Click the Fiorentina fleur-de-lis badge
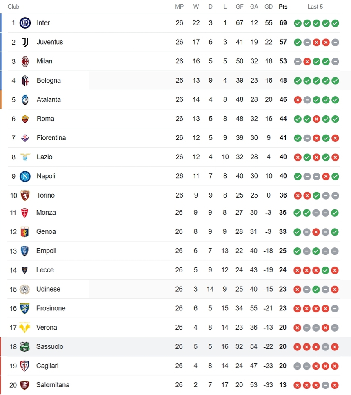 (x=25, y=138)
